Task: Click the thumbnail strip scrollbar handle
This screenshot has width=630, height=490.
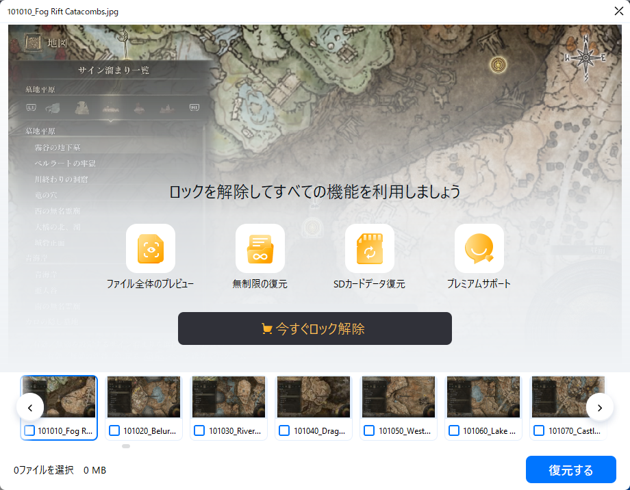Action: click(126, 446)
